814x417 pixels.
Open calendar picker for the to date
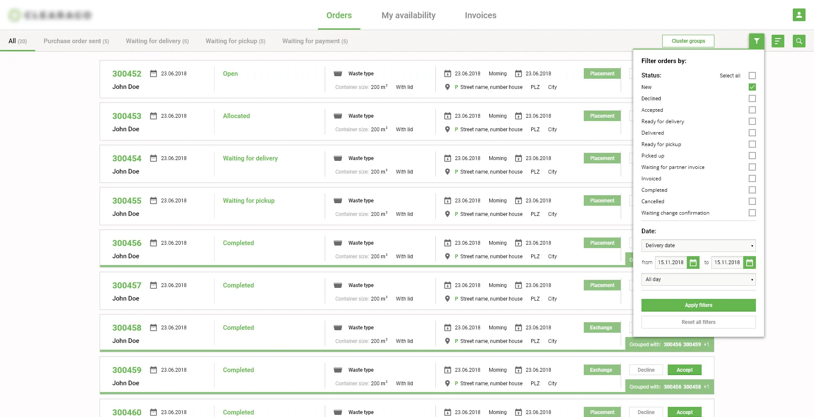[x=750, y=262]
